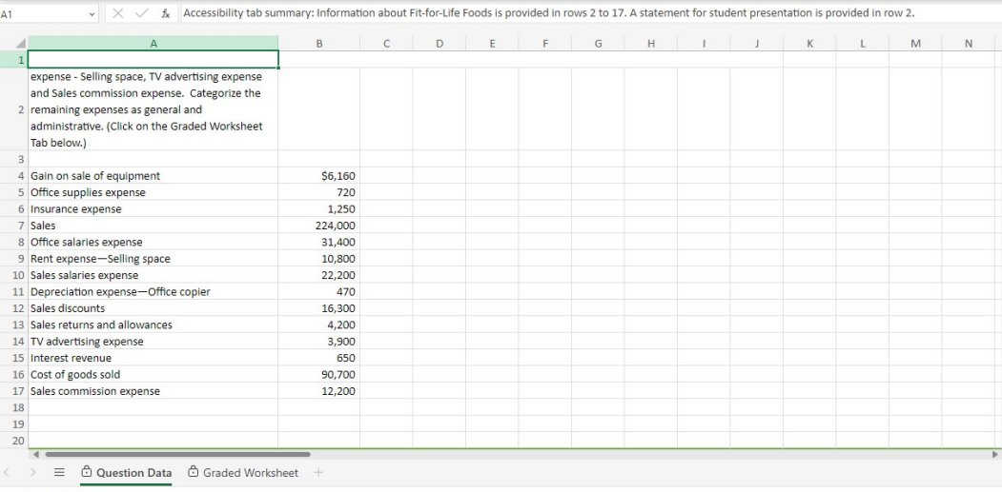Image resolution: width=1002 pixels, height=492 pixels.
Task: Click the 'Sales discounts' cell
Action: 153,308
